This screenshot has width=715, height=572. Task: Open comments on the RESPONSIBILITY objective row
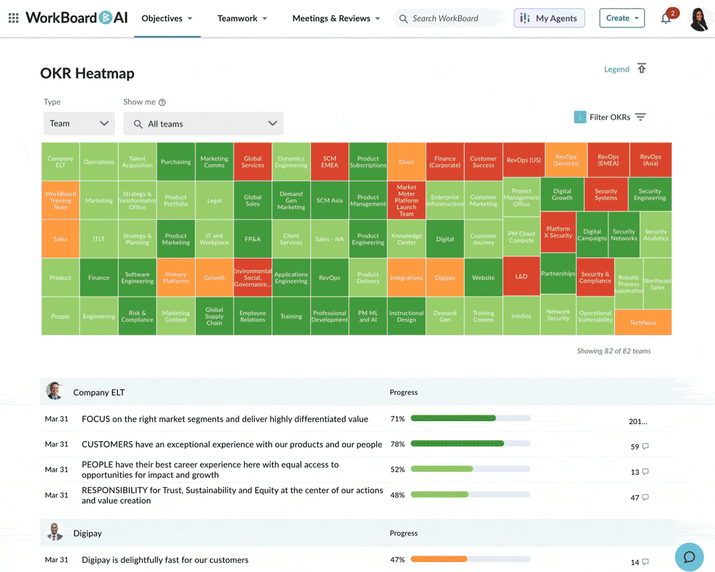(x=645, y=498)
